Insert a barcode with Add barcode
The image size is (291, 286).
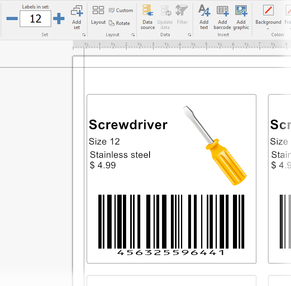(x=222, y=17)
